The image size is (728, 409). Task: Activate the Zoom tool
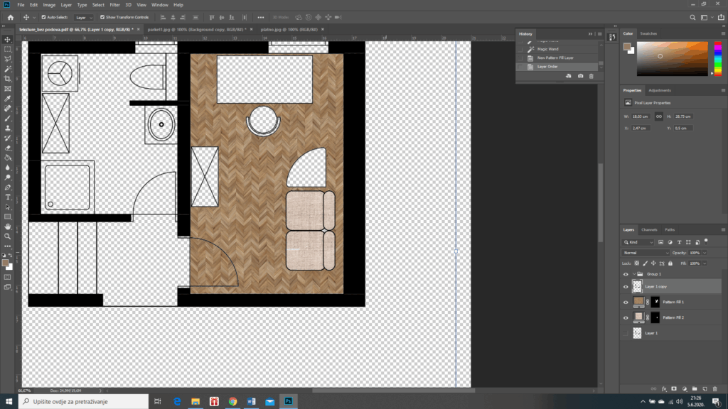(8, 236)
